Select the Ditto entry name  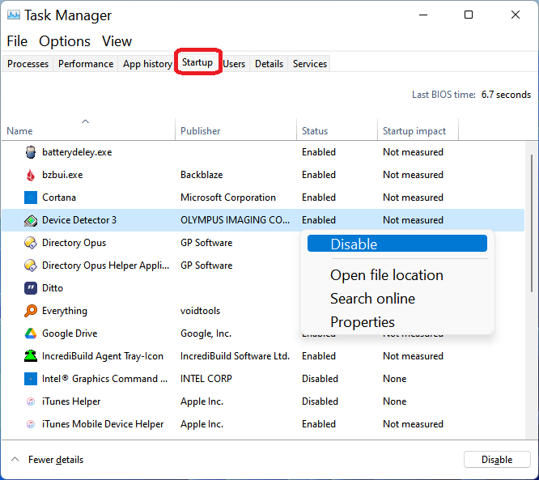(x=53, y=288)
